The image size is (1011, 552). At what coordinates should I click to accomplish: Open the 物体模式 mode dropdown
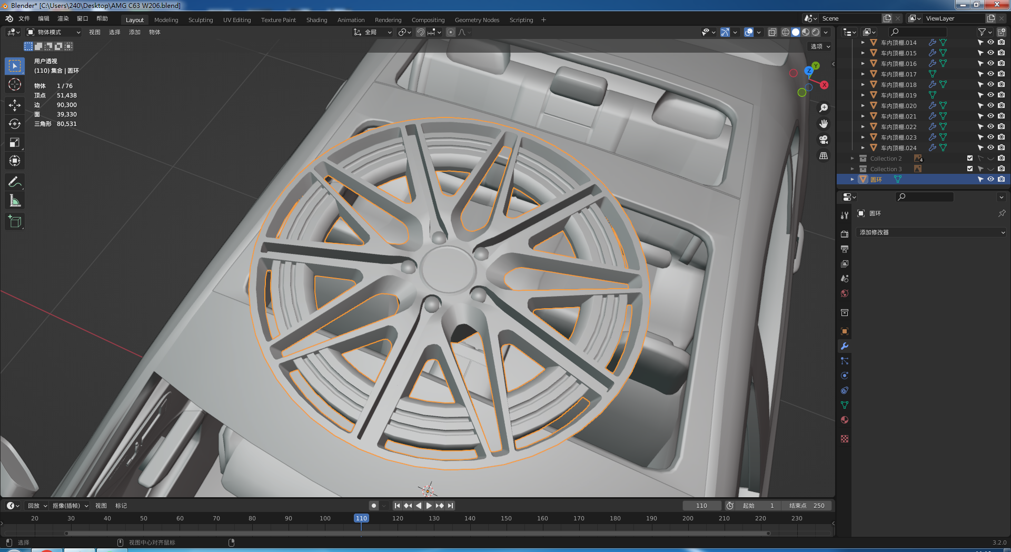[x=54, y=32]
